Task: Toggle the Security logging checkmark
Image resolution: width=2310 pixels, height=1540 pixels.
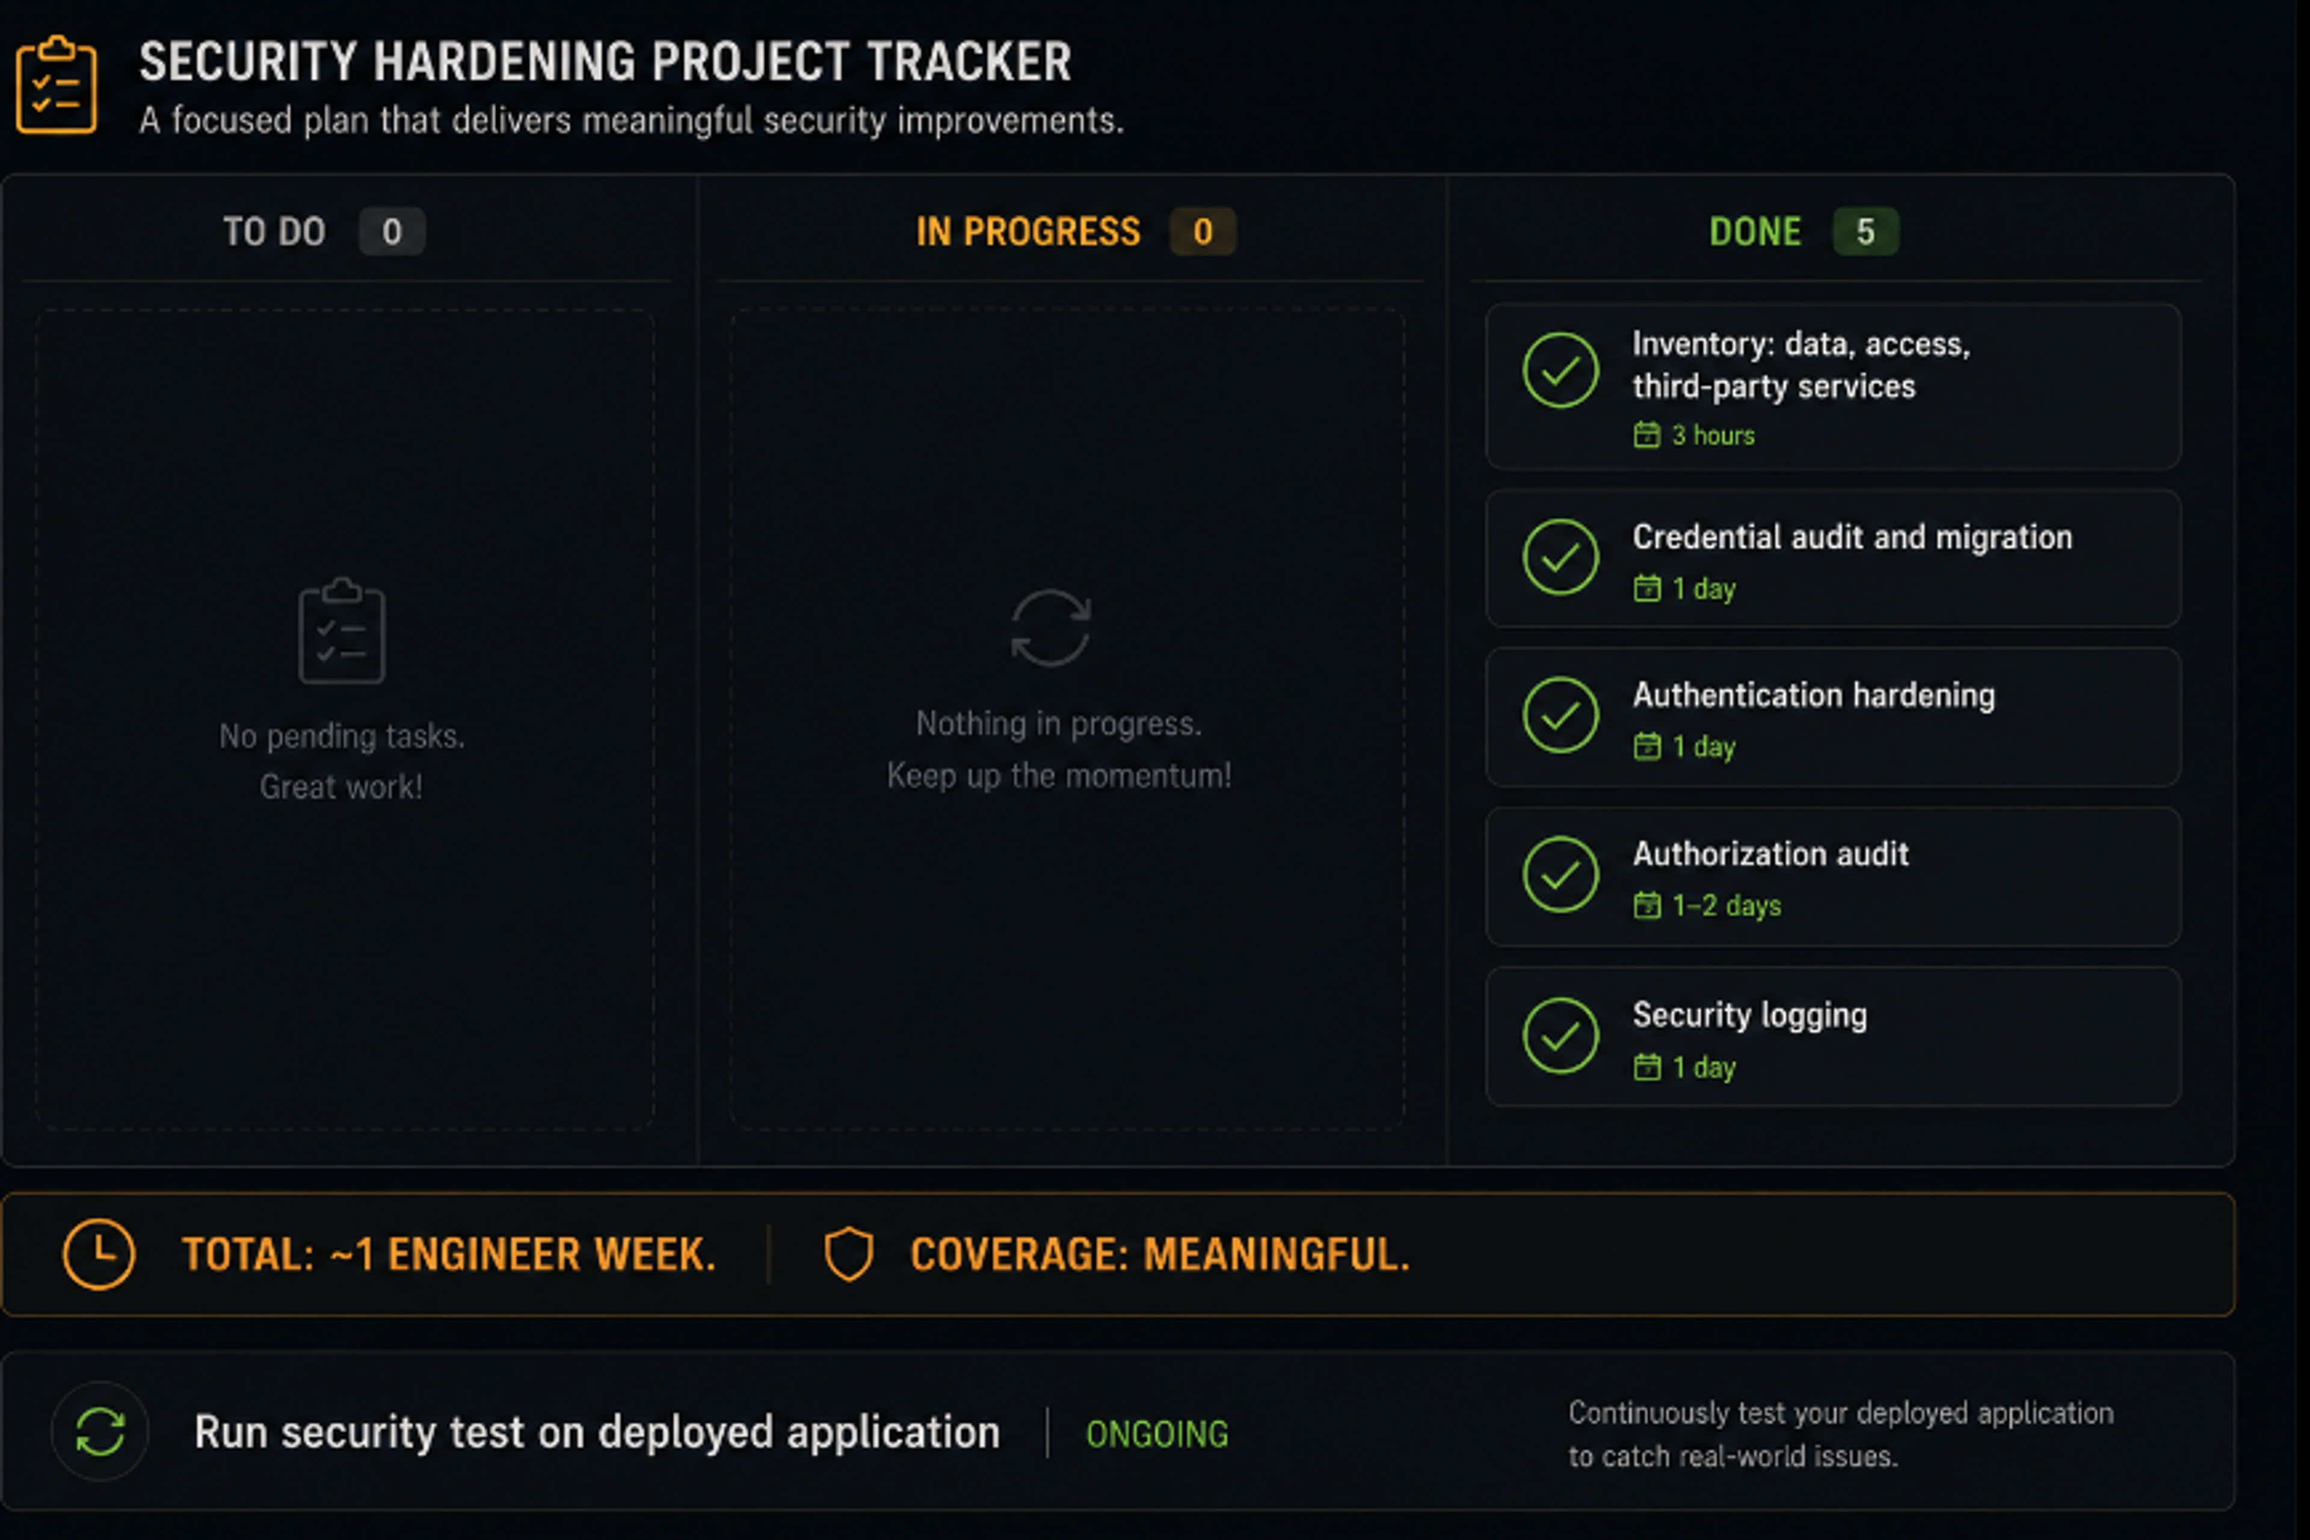Action: point(1560,1036)
